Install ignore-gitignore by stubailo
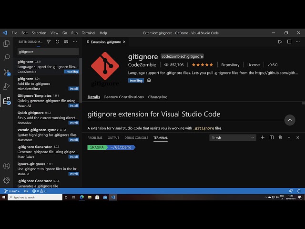Screen dimensions: 305x229 [74, 174]
